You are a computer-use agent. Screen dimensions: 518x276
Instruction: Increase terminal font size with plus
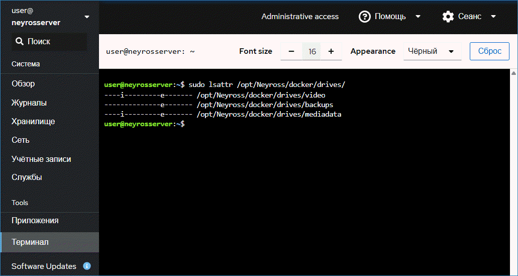[x=331, y=51]
